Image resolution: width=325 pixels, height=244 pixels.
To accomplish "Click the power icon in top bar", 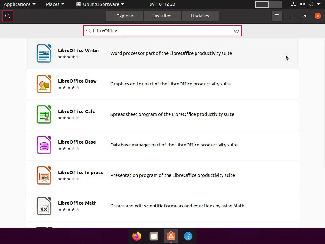I will [311, 4].
